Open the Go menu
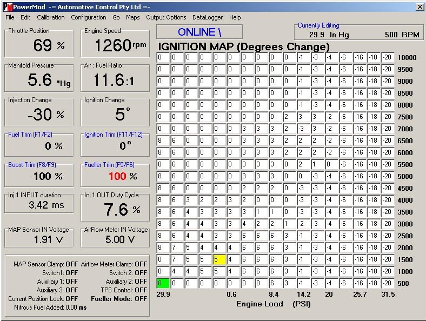Screen dimensions: 426x321 116,17
